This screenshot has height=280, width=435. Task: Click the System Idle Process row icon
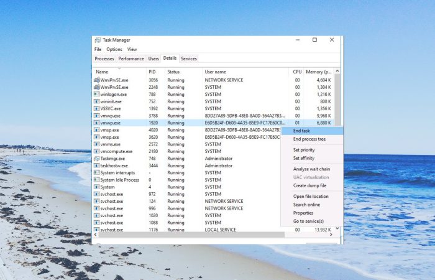(x=96, y=180)
